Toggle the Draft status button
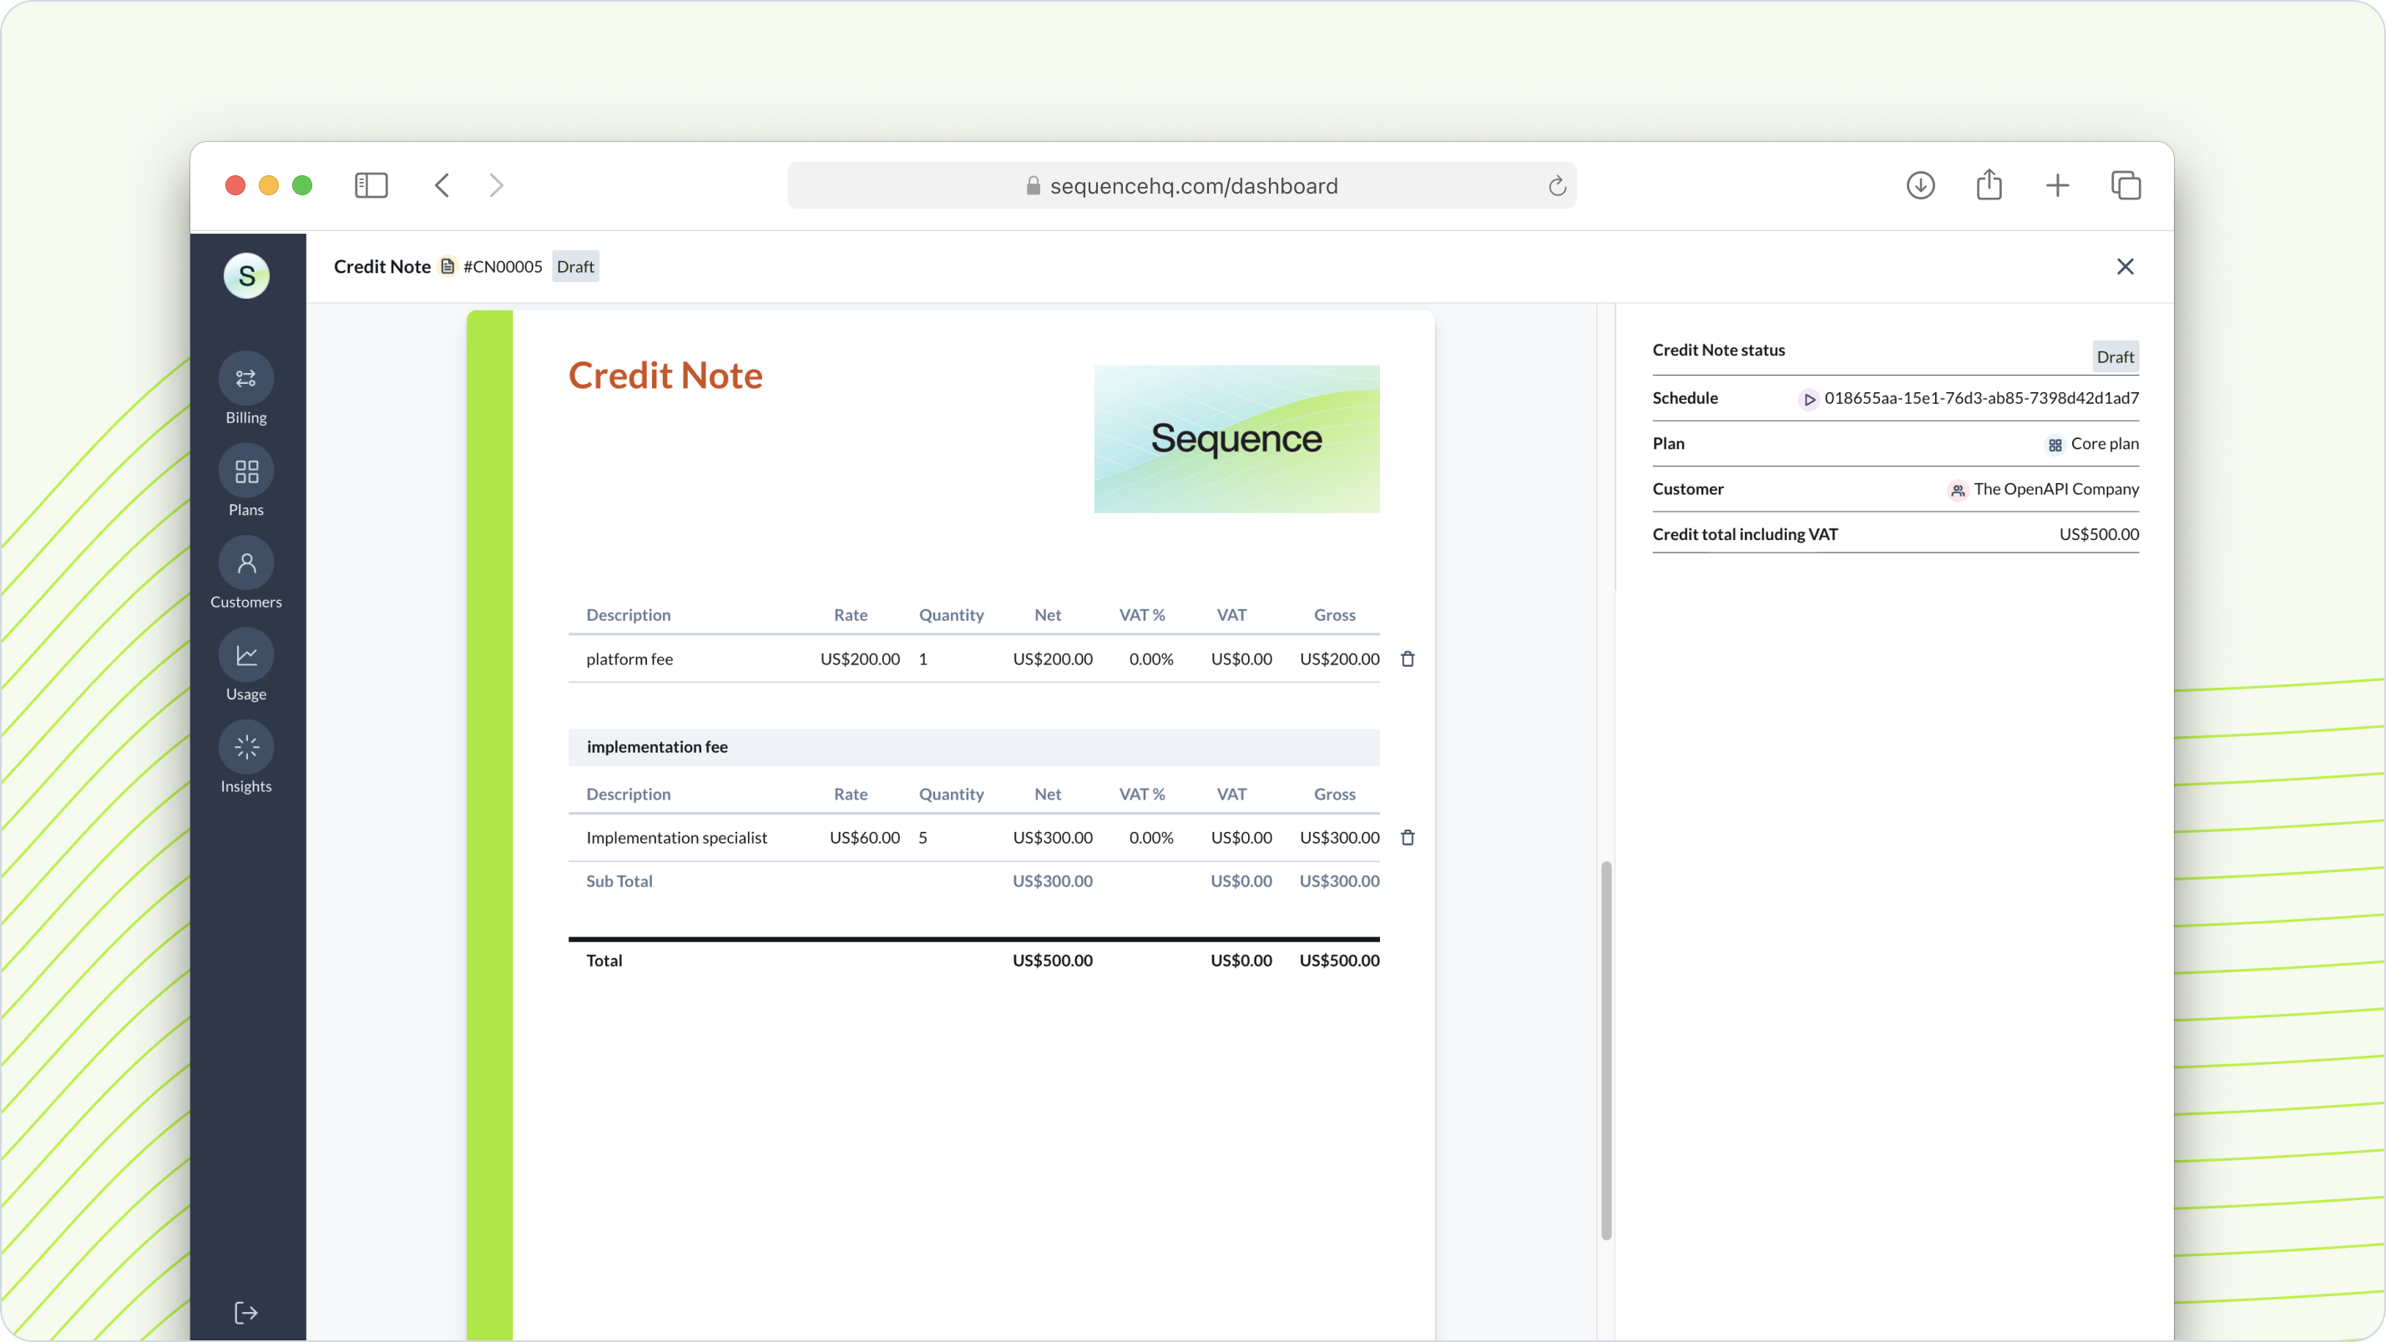The width and height of the screenshot is (2386, 1342). (x=2116, y=356)
